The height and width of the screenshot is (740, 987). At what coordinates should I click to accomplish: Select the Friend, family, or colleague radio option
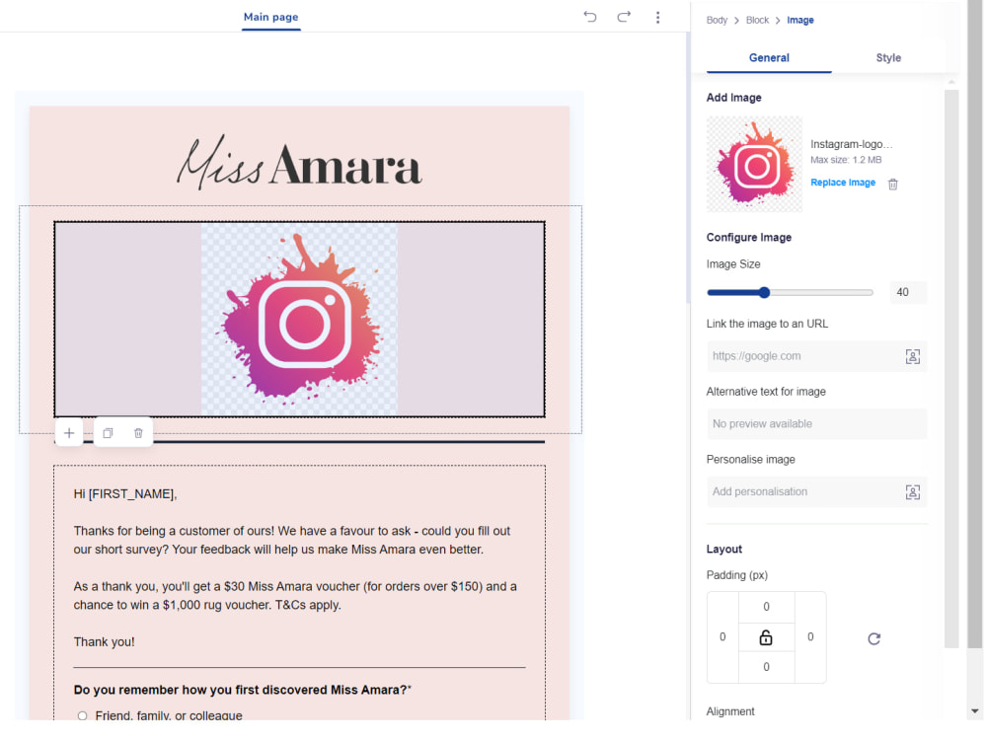[83, 715]
